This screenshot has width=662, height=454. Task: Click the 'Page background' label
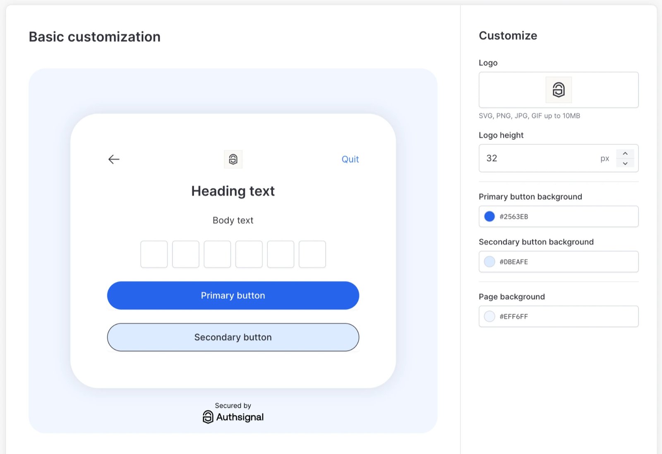tap(512, 297)
